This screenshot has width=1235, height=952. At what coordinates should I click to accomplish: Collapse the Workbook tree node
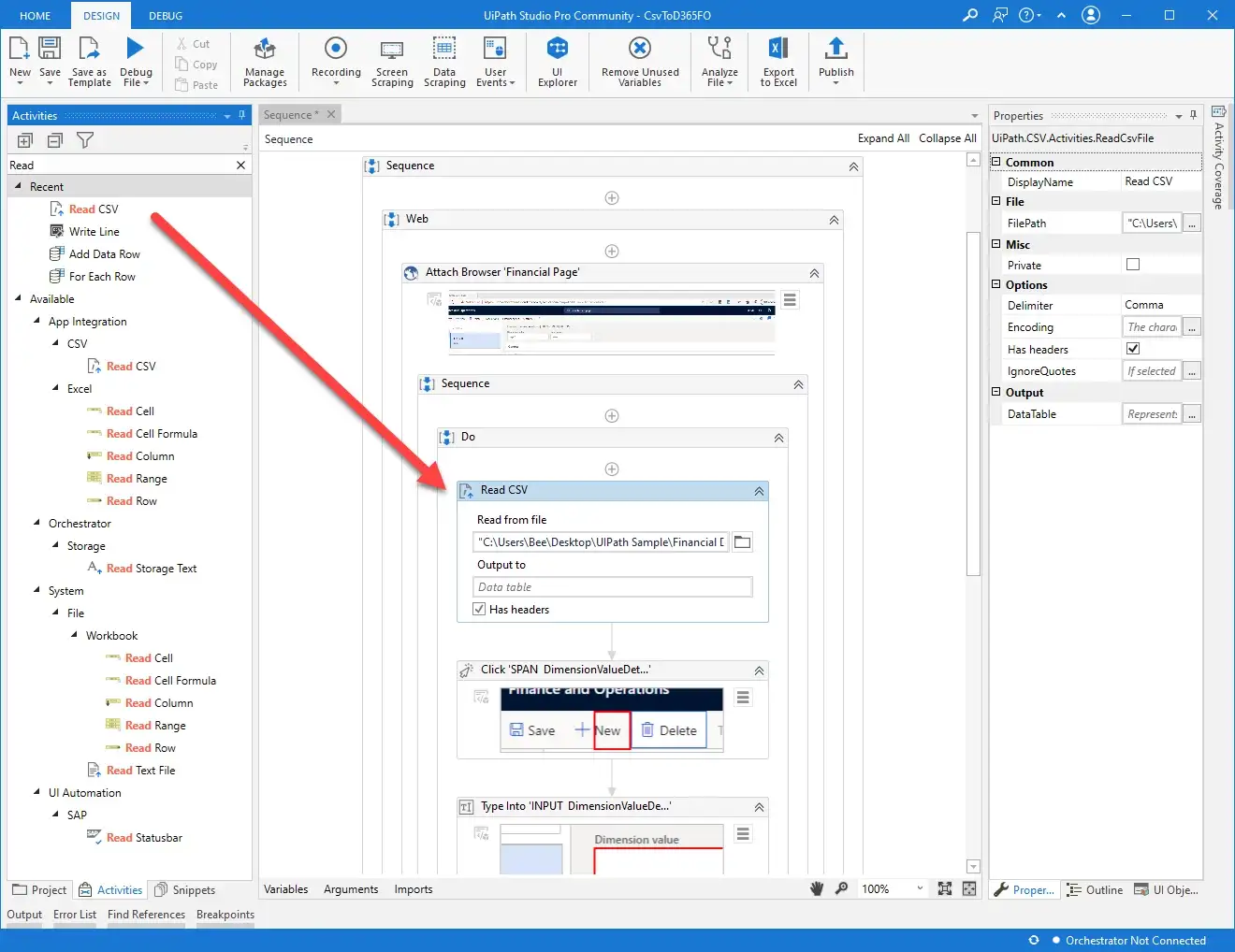pyautogui.click(x=74, y=635)
